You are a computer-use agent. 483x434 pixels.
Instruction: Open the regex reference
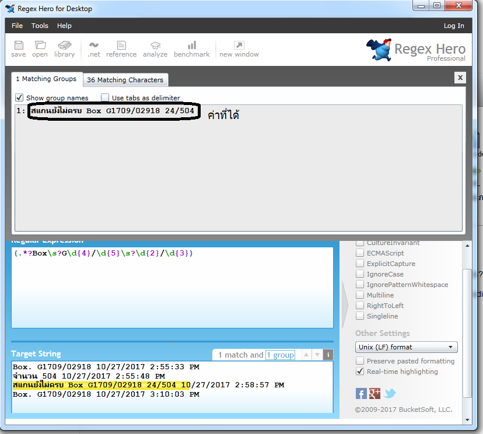pyautogui.click(x=121, y=49)
